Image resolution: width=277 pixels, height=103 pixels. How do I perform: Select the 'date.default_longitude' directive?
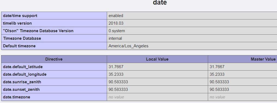tap(25, 74)
